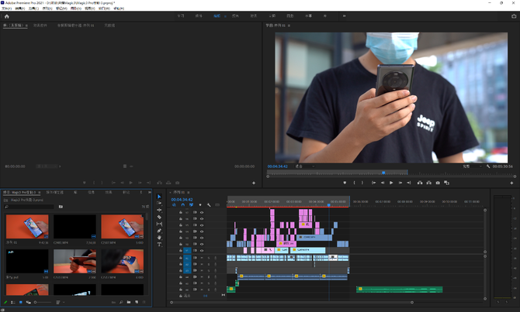The width and height of the screenshot is (520, 312).
Task: Switch to the Magic3 Pro project panel tab
Action: [21, 192]
